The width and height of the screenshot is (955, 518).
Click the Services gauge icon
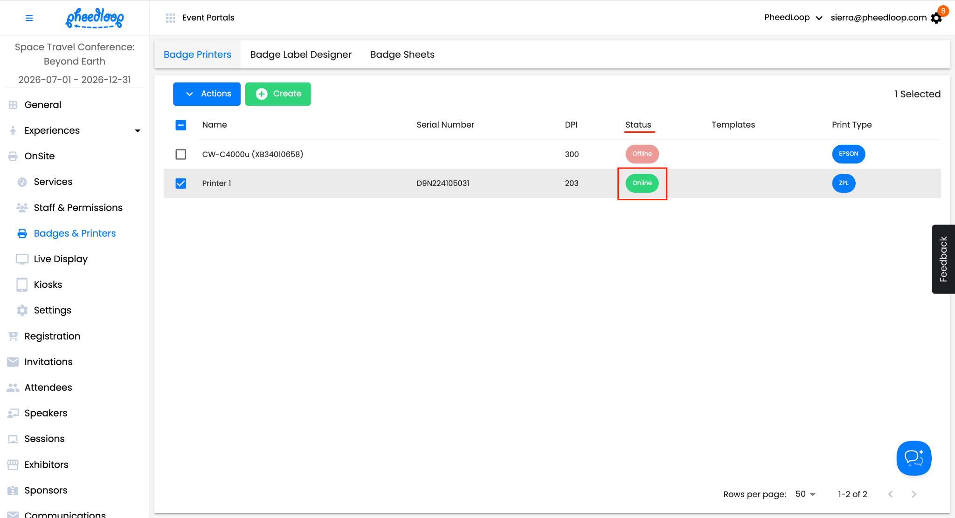pyautogui.click(x=22, y=182)
